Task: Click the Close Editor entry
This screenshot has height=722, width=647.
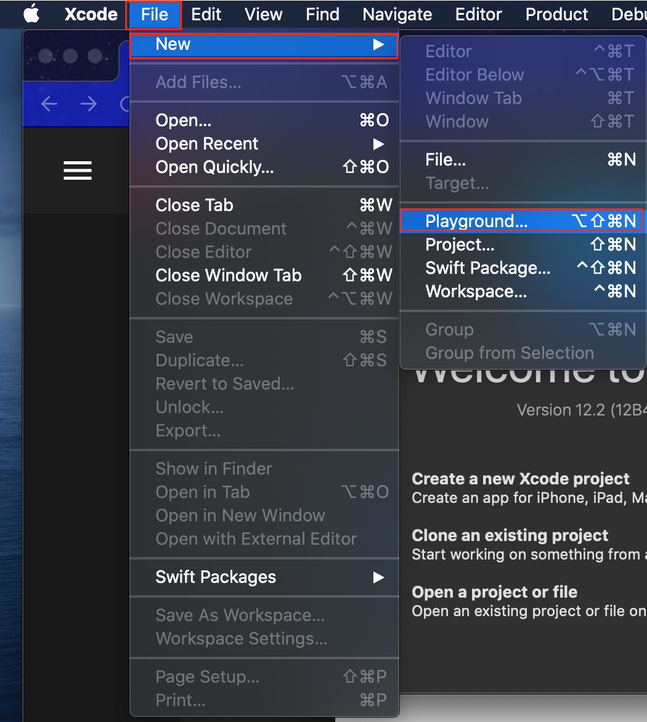Action: (264, 252)
